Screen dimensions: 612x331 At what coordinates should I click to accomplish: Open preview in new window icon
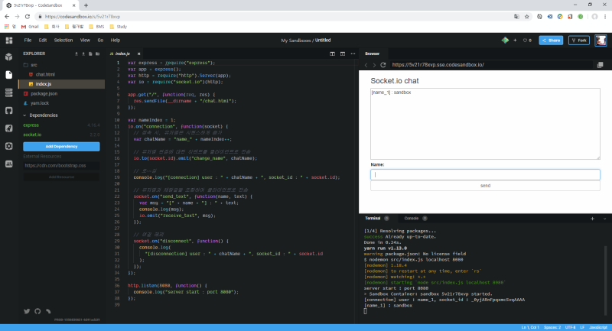(601, 65)
